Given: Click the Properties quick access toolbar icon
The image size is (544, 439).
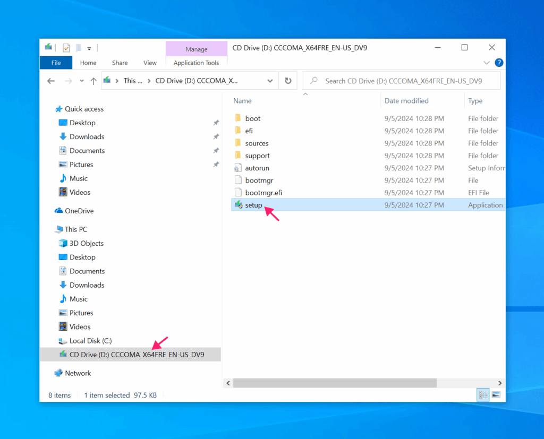Looking at the screenshot, I should (x=66, y=48).
